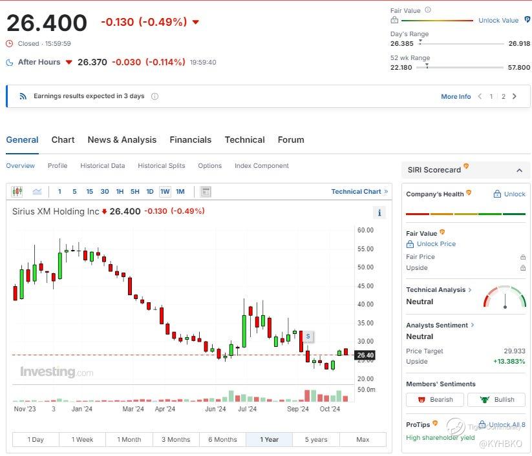Click the Fair Value info circle icon
The height and width of the screenshot is (456, 532).
pyautogui.click(x=428, y=10)
